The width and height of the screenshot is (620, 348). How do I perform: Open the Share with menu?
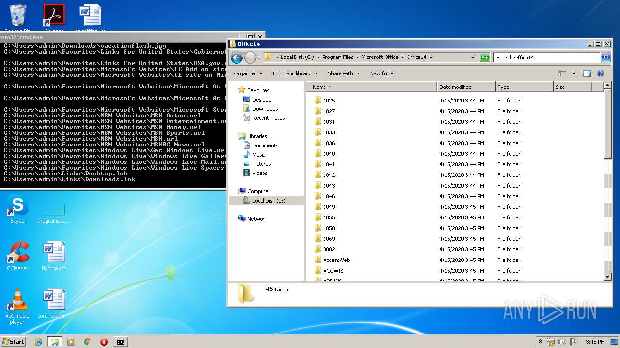pos(344,73)
